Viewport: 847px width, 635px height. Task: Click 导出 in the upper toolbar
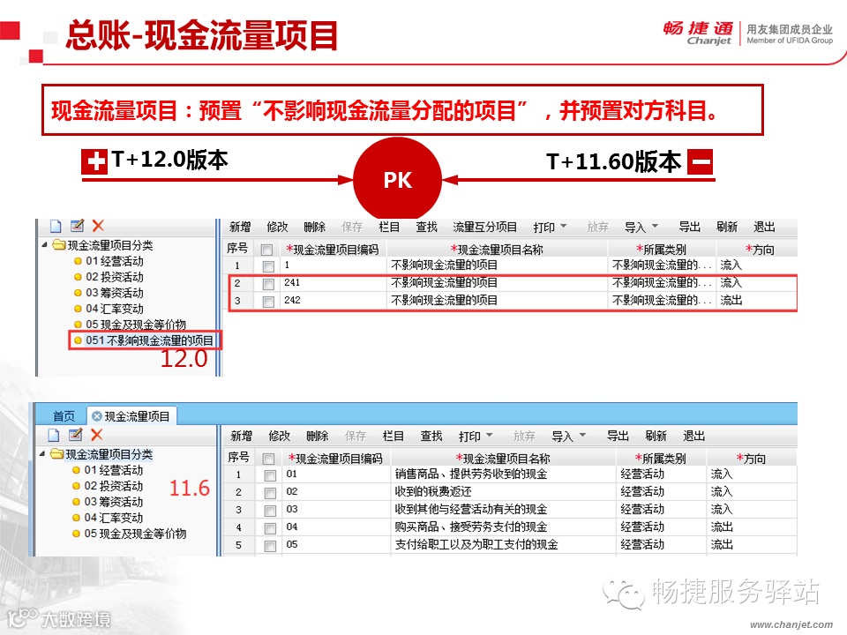coord(689,227)
